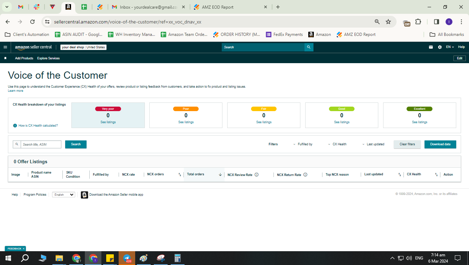469x265 pixels.
Task: Open the Explore Services menu item
Action: (48, 58)
